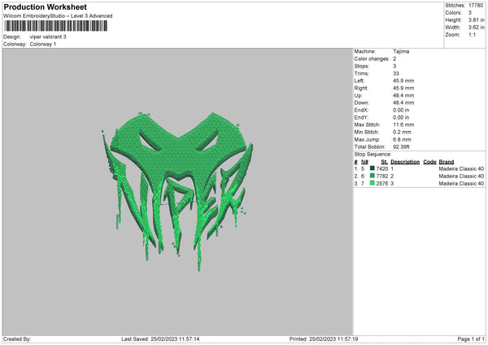Click the 'Stop Sequence:' label
488x345 pixels.
click(373, 155)
